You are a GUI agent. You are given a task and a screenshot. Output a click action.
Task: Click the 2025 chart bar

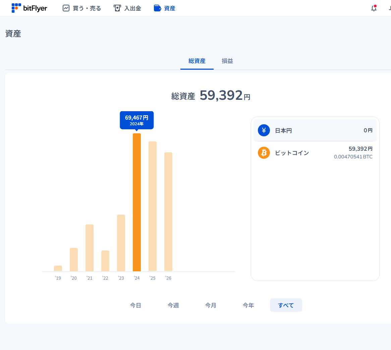coord(153,206)
